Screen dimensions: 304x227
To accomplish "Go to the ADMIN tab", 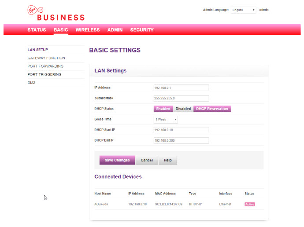I will 115,30.
